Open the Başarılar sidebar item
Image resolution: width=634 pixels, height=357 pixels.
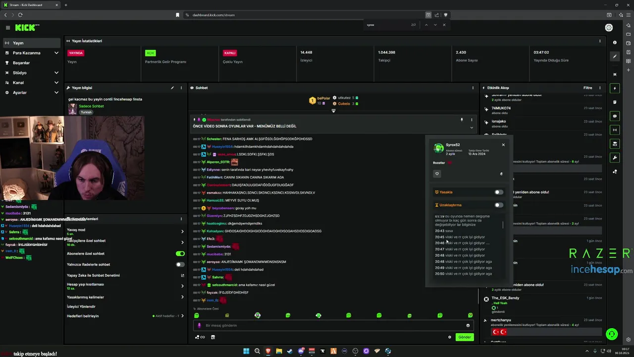[32, 63]
